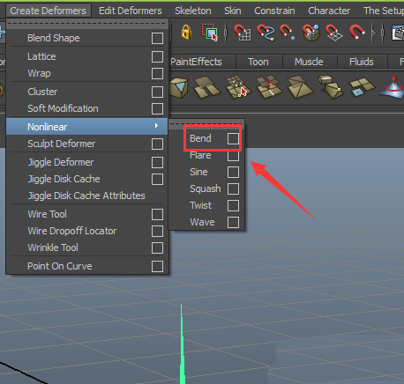Open Sculpt Deformer options box
Viewport: 404px width, 384px height.
[x=157, y=144]
